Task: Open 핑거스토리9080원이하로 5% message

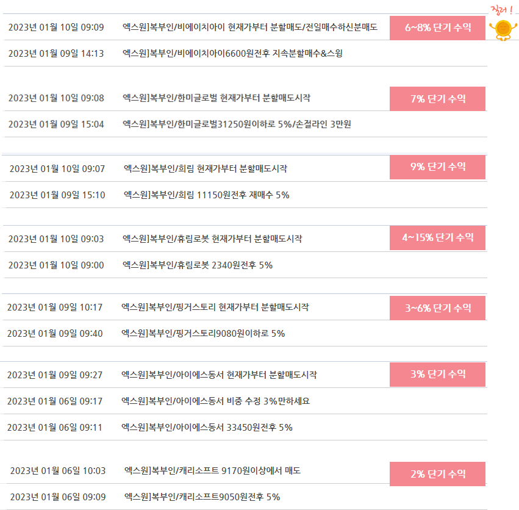Action: 203,333
